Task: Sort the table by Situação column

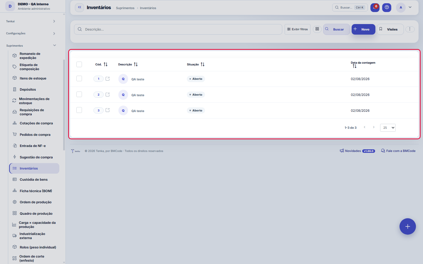Action: coord(202,65)
